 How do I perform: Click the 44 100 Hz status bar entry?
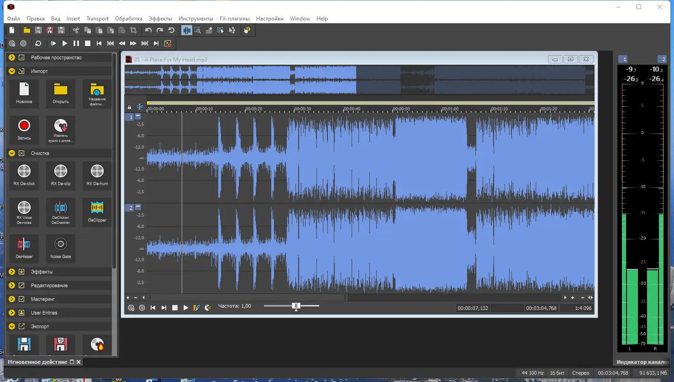tap(532, 373)
